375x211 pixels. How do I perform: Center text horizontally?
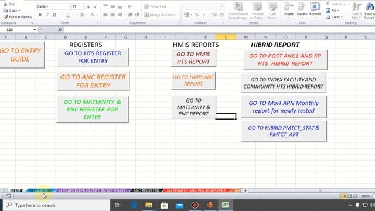[112, 15]
